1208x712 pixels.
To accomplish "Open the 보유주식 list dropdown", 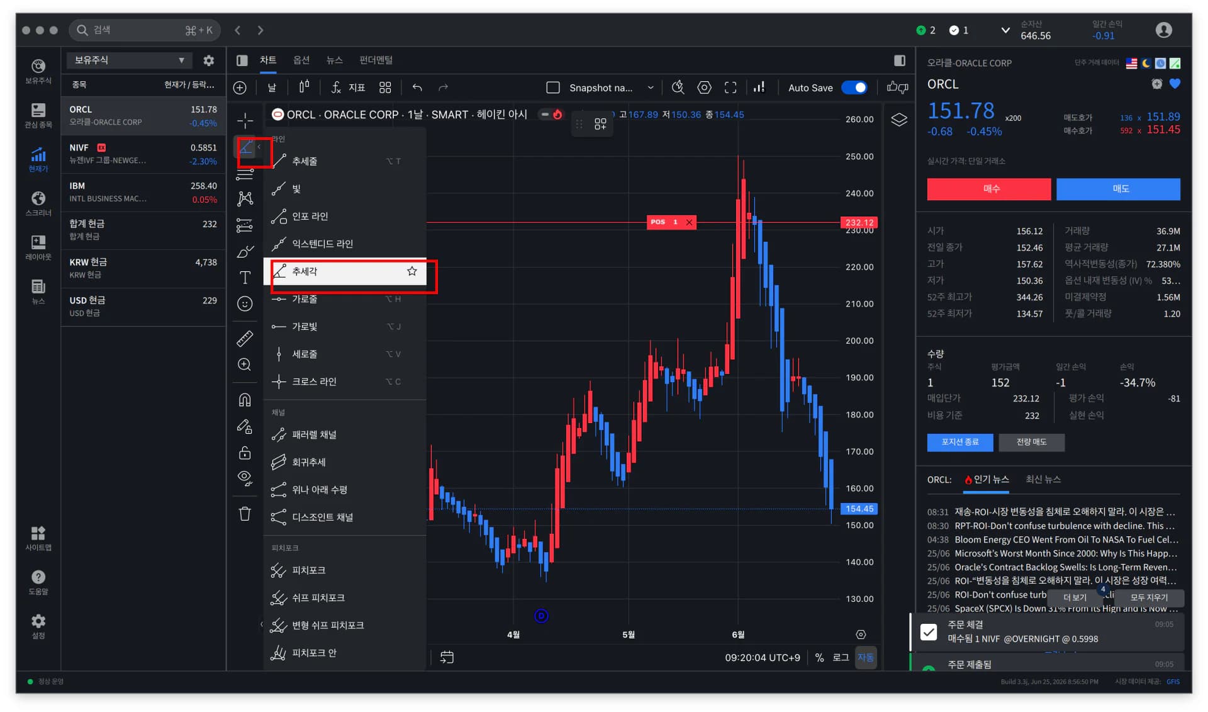I will pyautogui.click(x=130, y=60).
